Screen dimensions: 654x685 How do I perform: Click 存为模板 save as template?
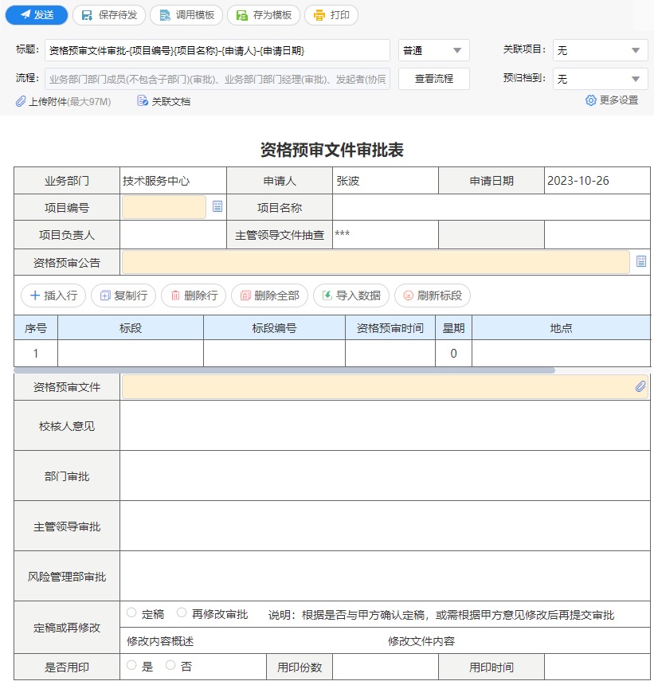(x=264, y=15)
